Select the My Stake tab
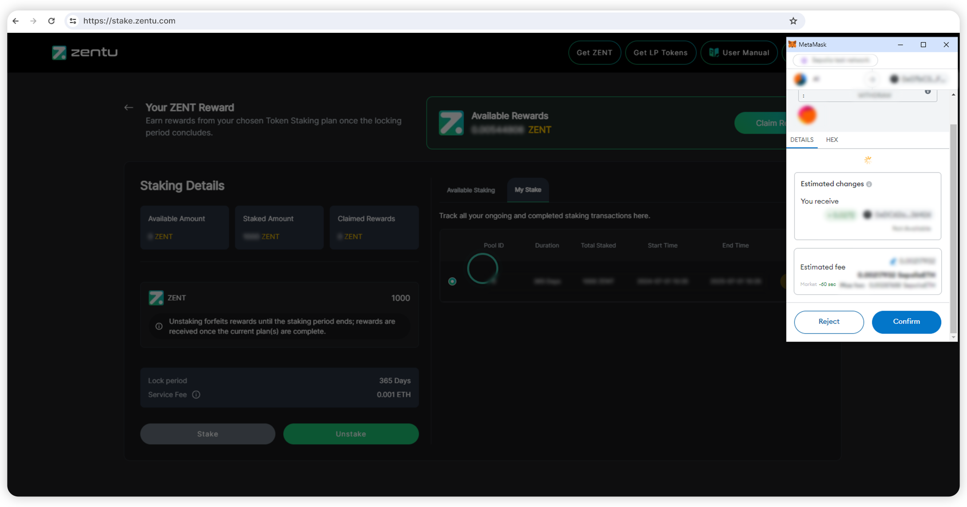Viewport: 967px width, 507px height. [x=527, y=190]
